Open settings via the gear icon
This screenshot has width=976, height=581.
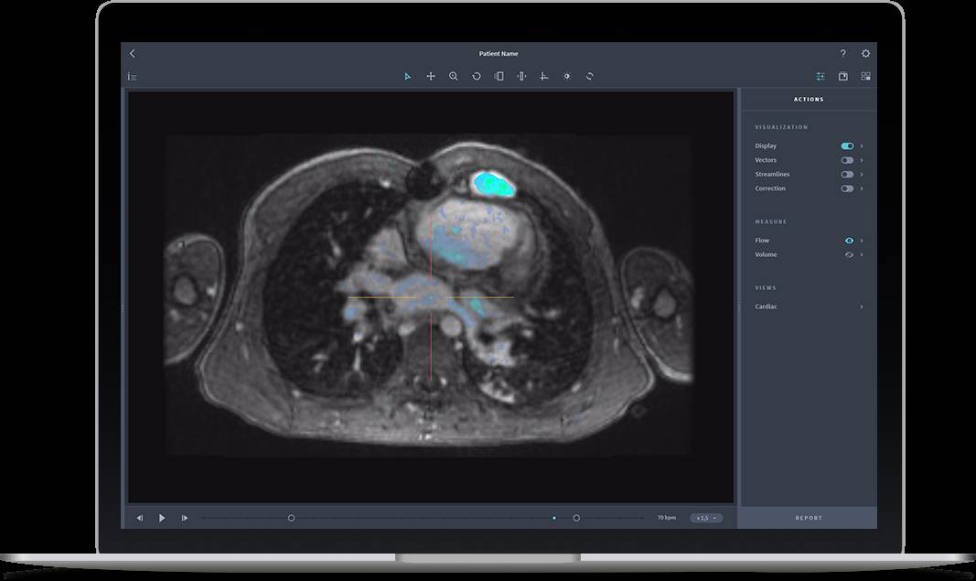865,54
